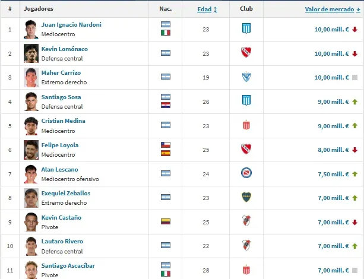The height and width of the screenshot is (279, 364).
Task: Click Santiago Sosa's player photo thumbnail
Action: pyautogui.click(x=31, y=102)
